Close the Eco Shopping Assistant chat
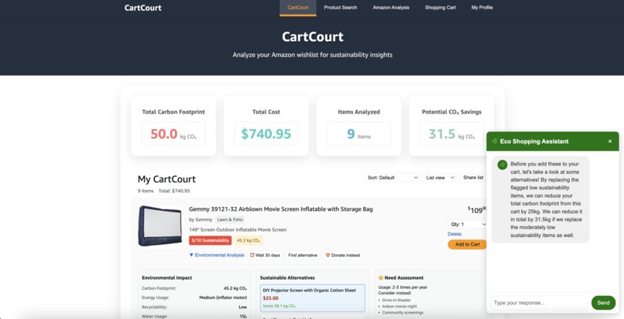 (609, 141)
